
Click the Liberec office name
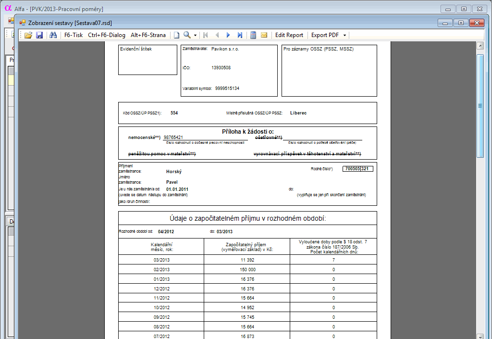point(298,113)
